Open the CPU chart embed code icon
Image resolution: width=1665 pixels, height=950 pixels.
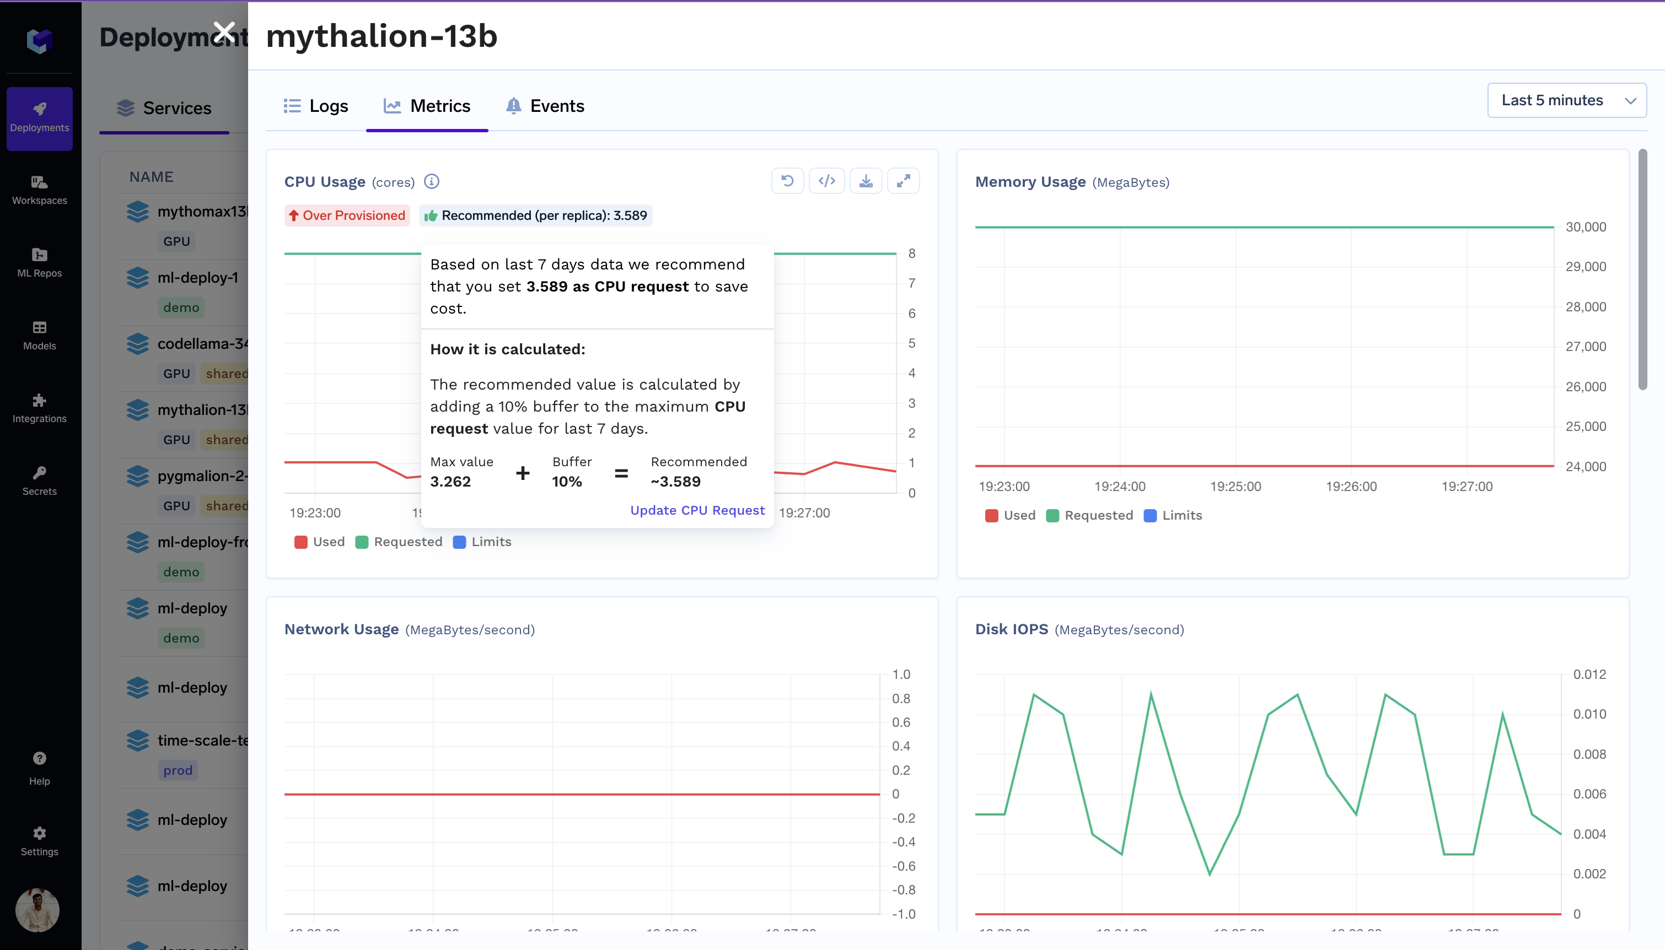(x=826, y=181)
